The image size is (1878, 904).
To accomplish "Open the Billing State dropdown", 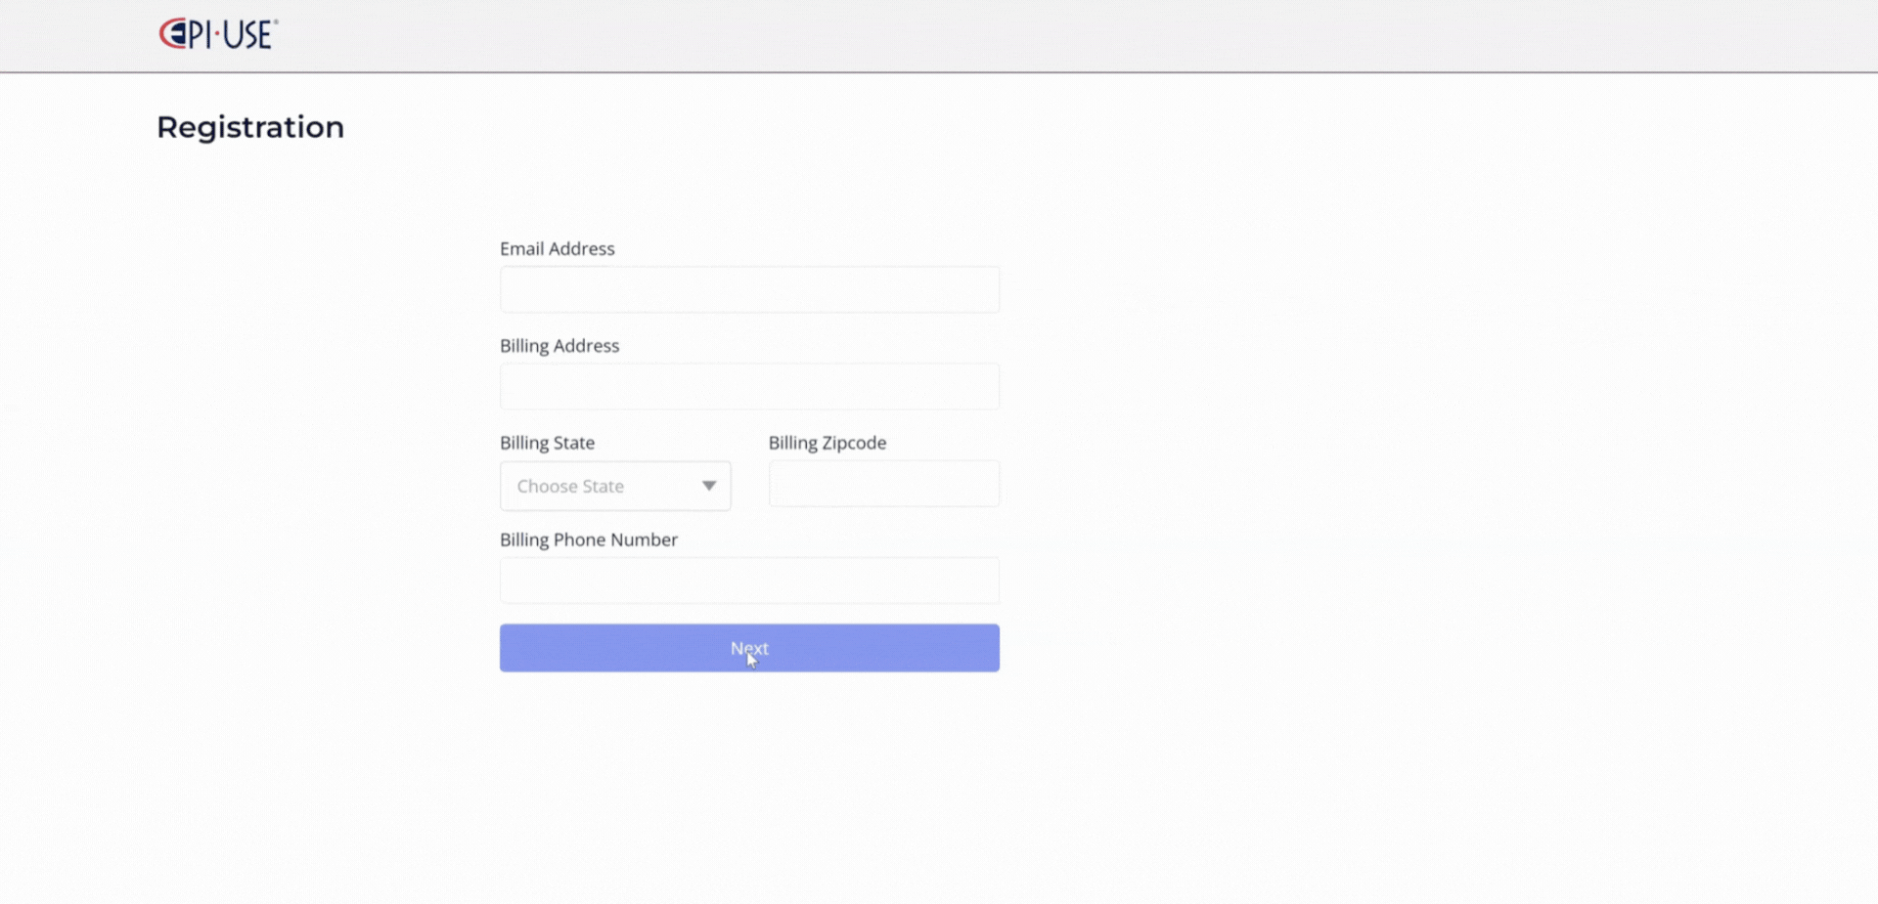I will (614, 486).
